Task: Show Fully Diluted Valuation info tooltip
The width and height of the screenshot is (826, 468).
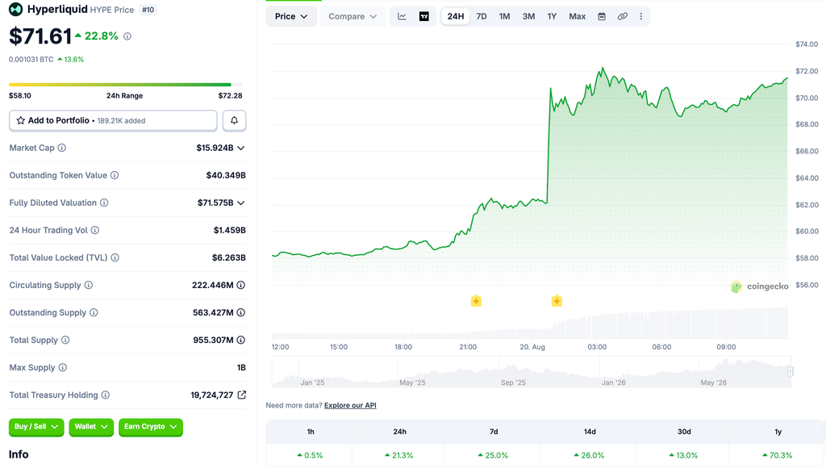Action: (104, 203)
